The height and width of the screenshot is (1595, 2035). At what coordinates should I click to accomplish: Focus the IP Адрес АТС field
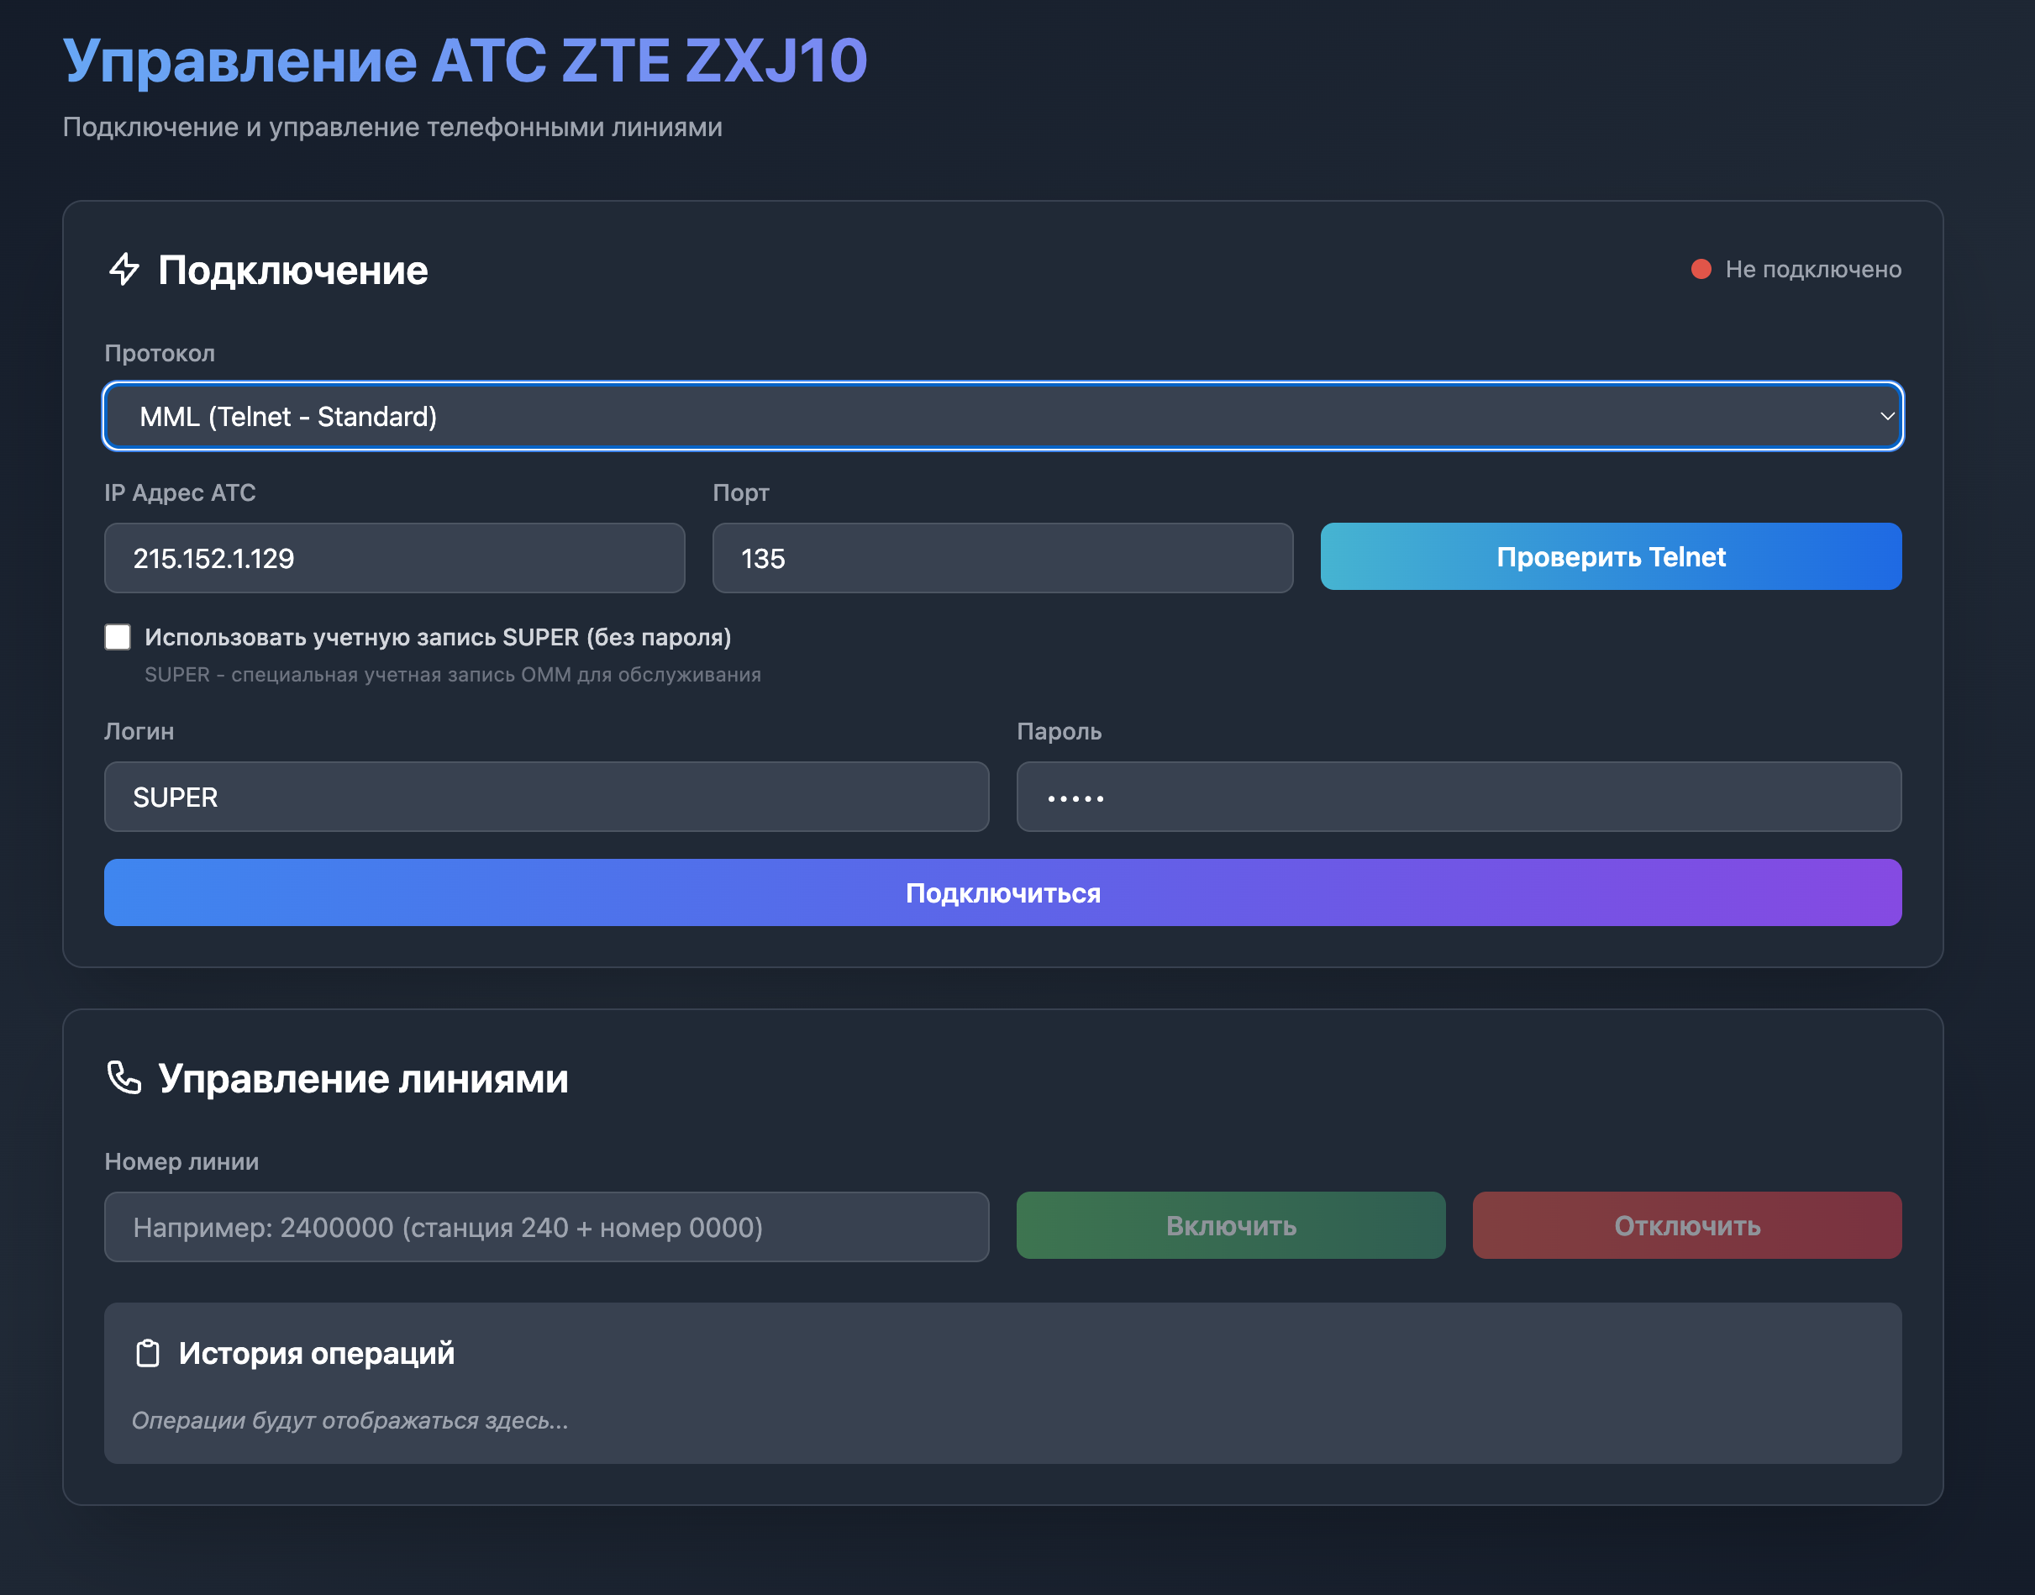tap(394, 557)
